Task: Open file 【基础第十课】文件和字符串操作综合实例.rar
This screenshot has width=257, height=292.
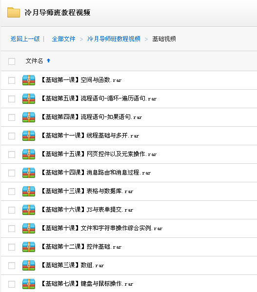Action: point(102,228)
